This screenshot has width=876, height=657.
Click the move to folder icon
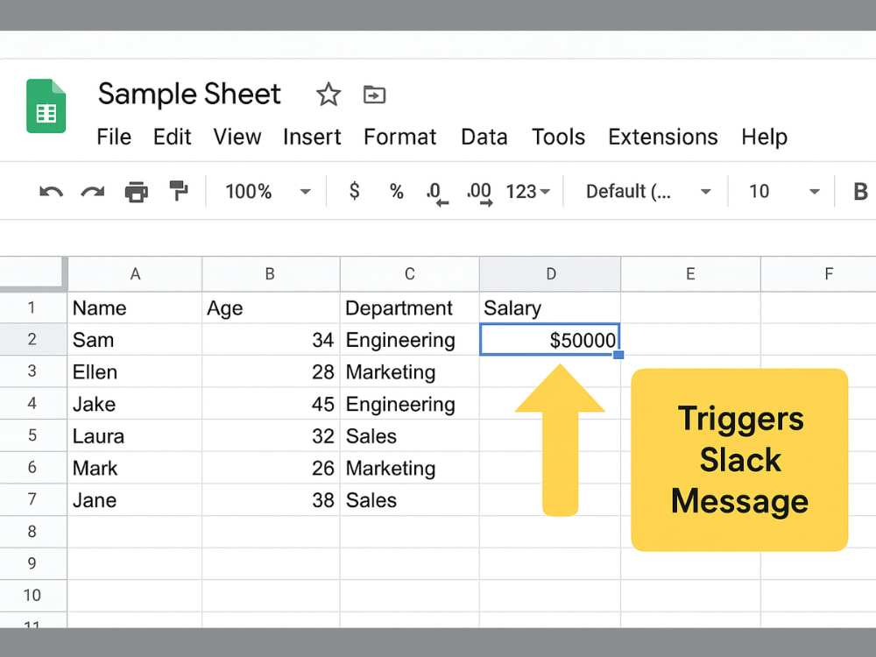374,95
